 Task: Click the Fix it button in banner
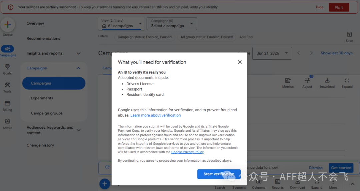click(339, 7)
